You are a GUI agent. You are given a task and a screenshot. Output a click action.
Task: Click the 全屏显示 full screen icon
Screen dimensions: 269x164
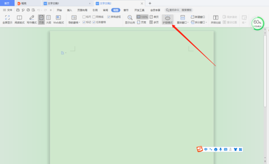point(7,19)
